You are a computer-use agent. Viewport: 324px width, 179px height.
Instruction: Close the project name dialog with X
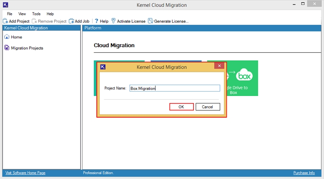pyautogui.click(x=219, y=66)
